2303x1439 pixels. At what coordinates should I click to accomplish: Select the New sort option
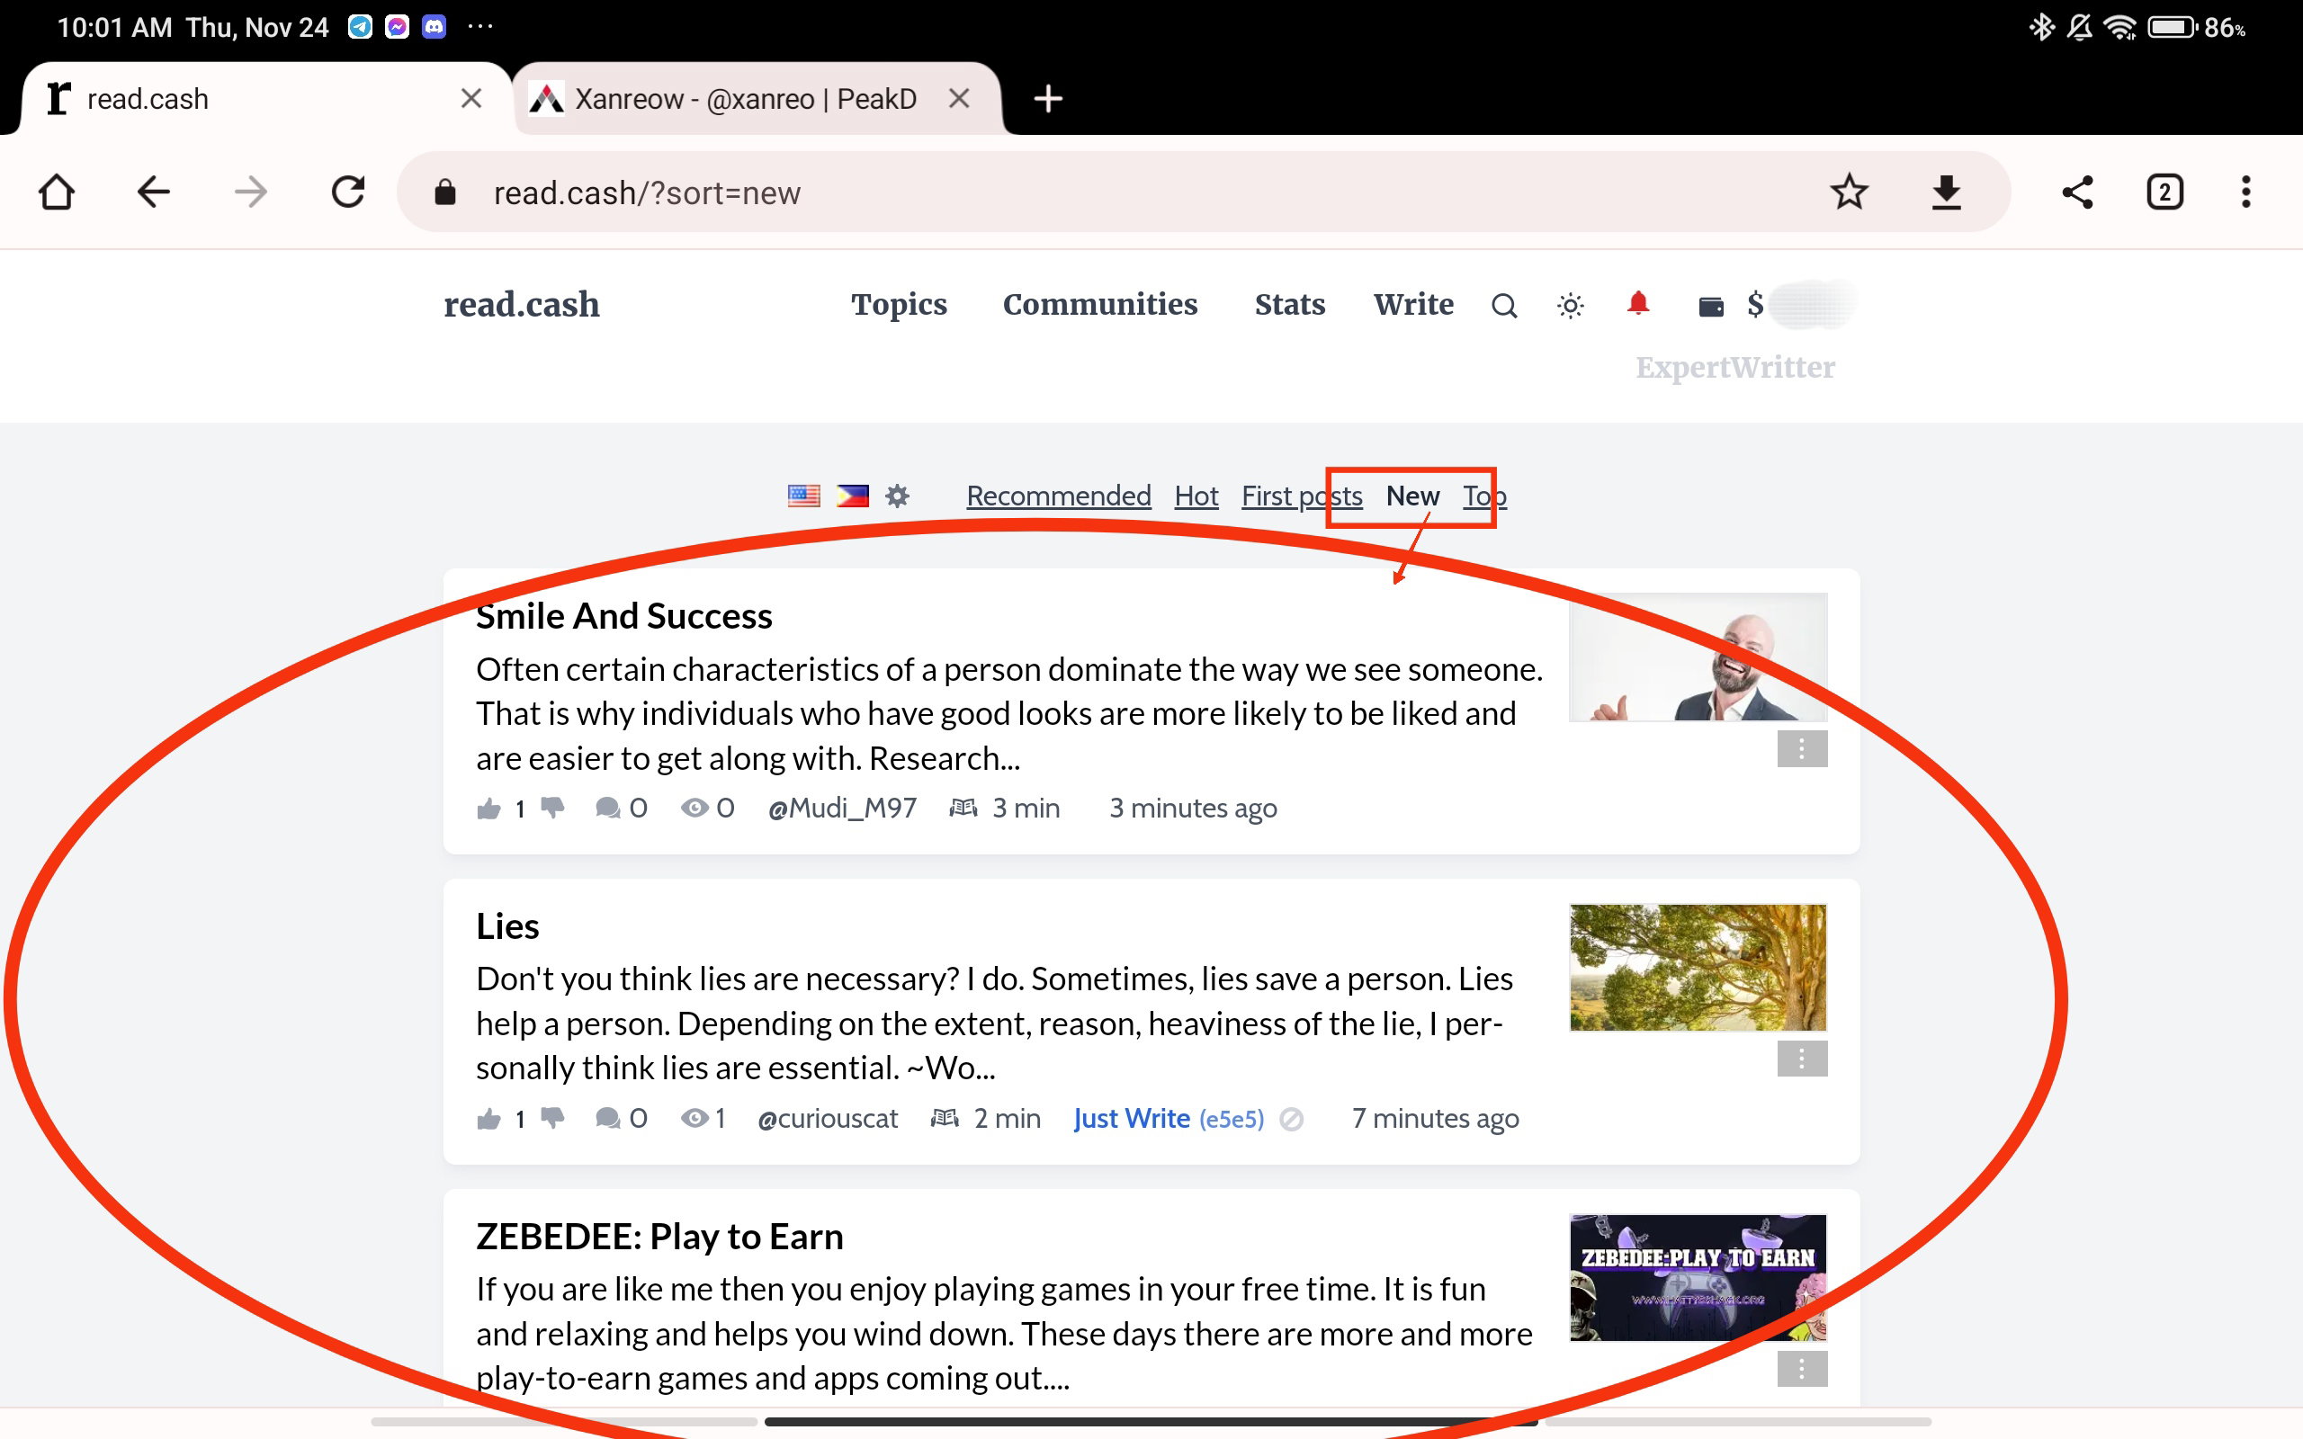click(1412, 496)
